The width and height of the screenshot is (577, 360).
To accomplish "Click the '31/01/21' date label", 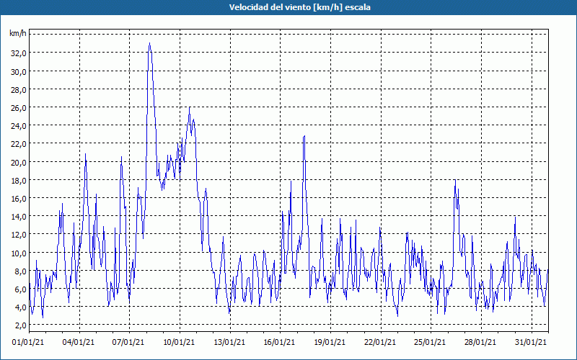I will pos(531,343).
